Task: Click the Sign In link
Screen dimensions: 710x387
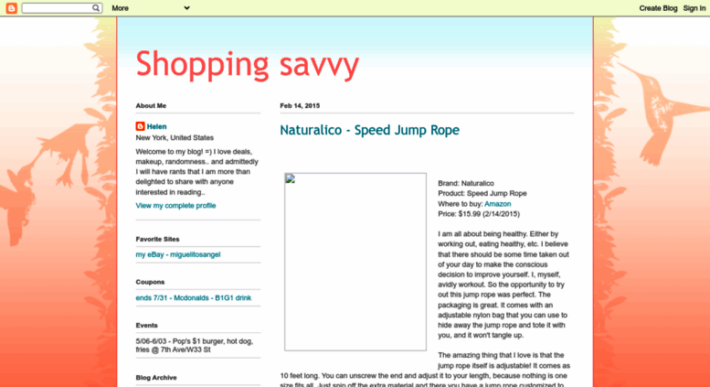Action: [x=694, y=8]
